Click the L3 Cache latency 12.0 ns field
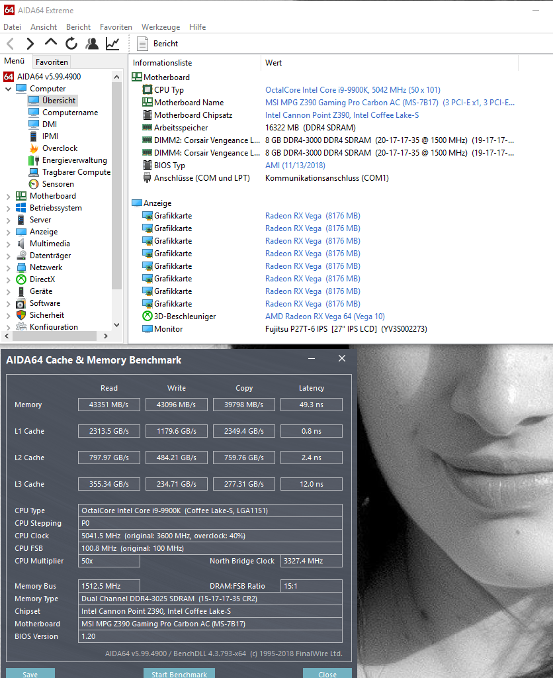Screen dimensions: 553x678 point(312,484)
